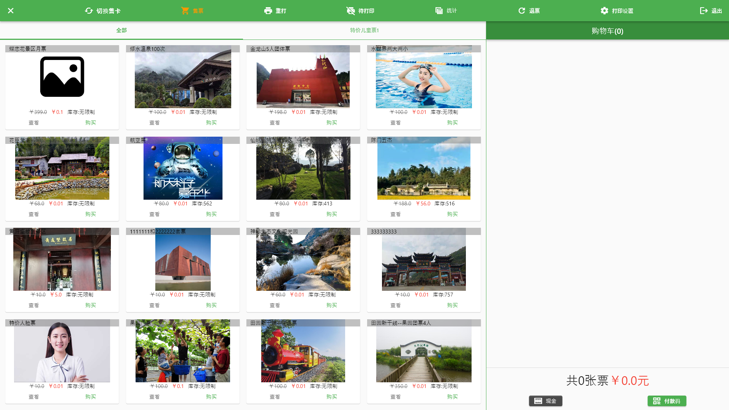This screenshot has width=729, height=410.
Task: Buy the 金龙山5人团体票 ticket
Action: click(x=332, y=123)
